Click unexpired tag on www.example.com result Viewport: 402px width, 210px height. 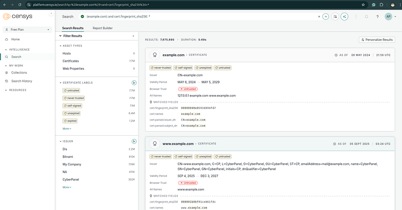pos(204,156)
